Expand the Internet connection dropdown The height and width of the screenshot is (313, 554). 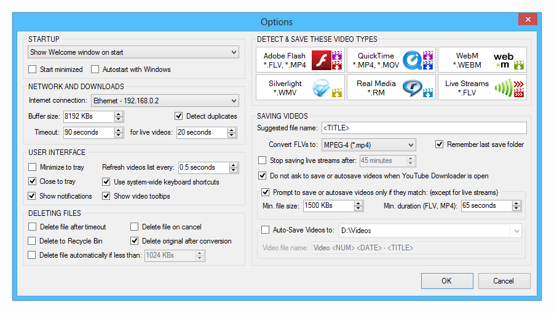(165, 100)
